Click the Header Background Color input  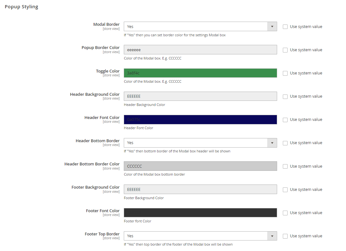tap(200, 96)
